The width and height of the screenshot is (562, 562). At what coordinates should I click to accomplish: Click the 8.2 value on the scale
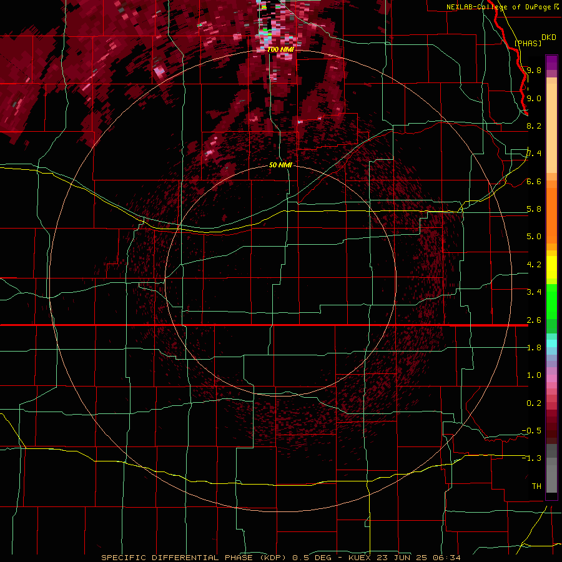click(534, 126)
